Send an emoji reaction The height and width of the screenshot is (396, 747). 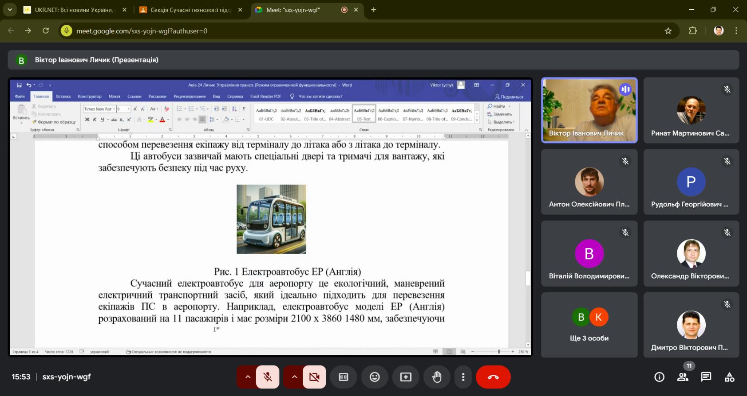click(375, 377)
